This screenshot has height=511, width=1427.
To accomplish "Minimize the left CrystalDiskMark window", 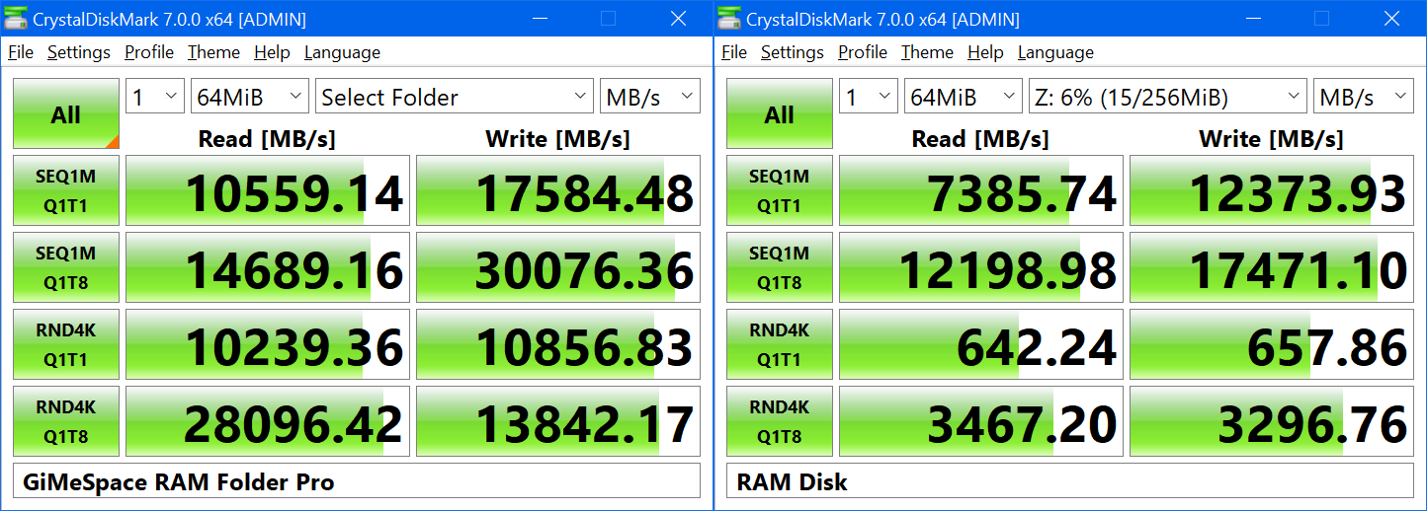I will click(x=541, y=19).
